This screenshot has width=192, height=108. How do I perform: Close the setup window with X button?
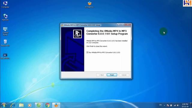[x=128, y=25]
